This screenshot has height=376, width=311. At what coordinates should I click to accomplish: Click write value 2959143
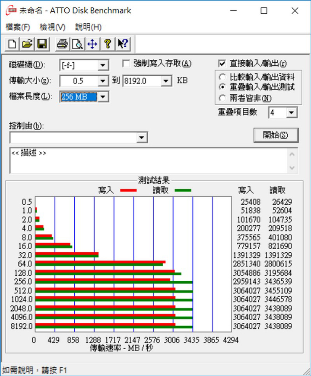point(247,282)
